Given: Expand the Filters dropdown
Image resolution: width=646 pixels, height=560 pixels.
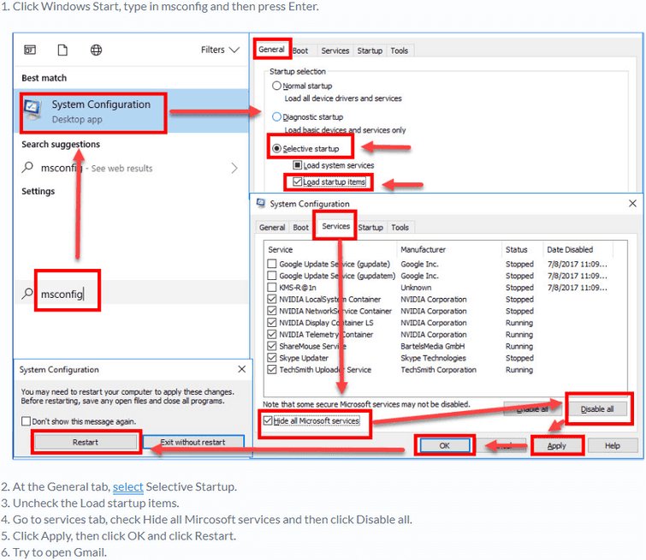Looking at the screenshot, I should (x=220, y=50).
